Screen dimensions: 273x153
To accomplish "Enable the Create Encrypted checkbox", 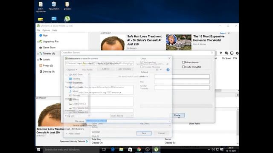I will click(183, 67).
